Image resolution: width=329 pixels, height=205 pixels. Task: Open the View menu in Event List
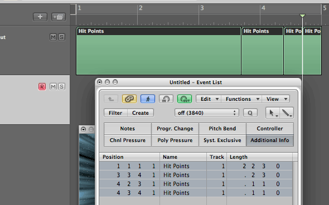[275, 99]
